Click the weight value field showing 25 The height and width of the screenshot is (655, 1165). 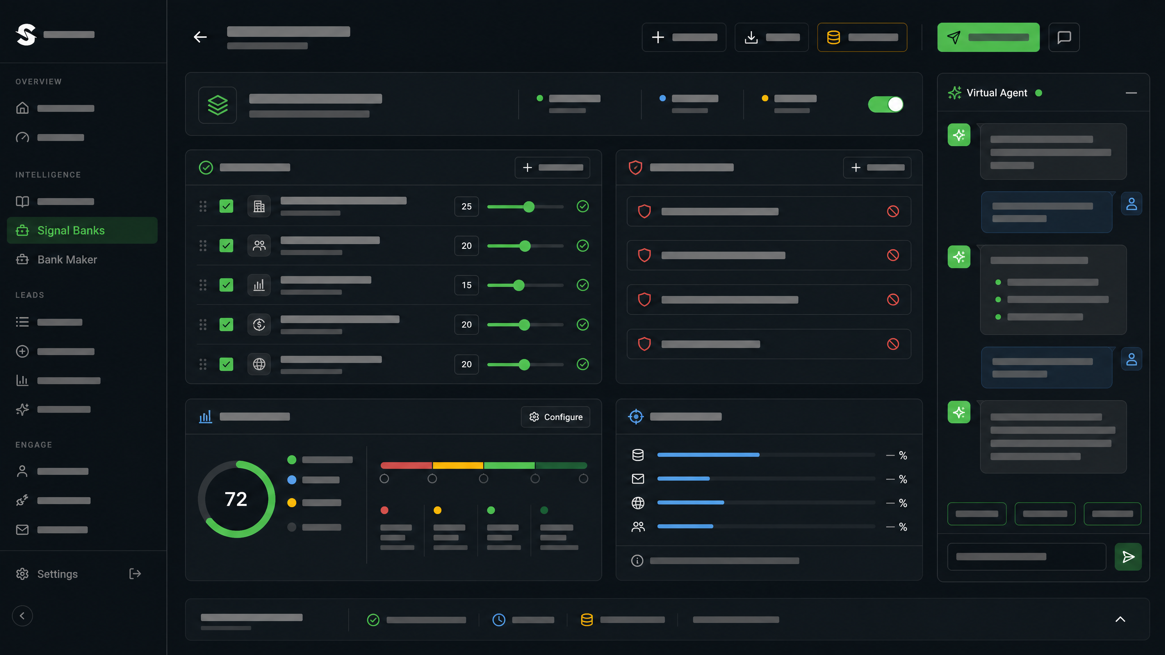tap(466, 206)
